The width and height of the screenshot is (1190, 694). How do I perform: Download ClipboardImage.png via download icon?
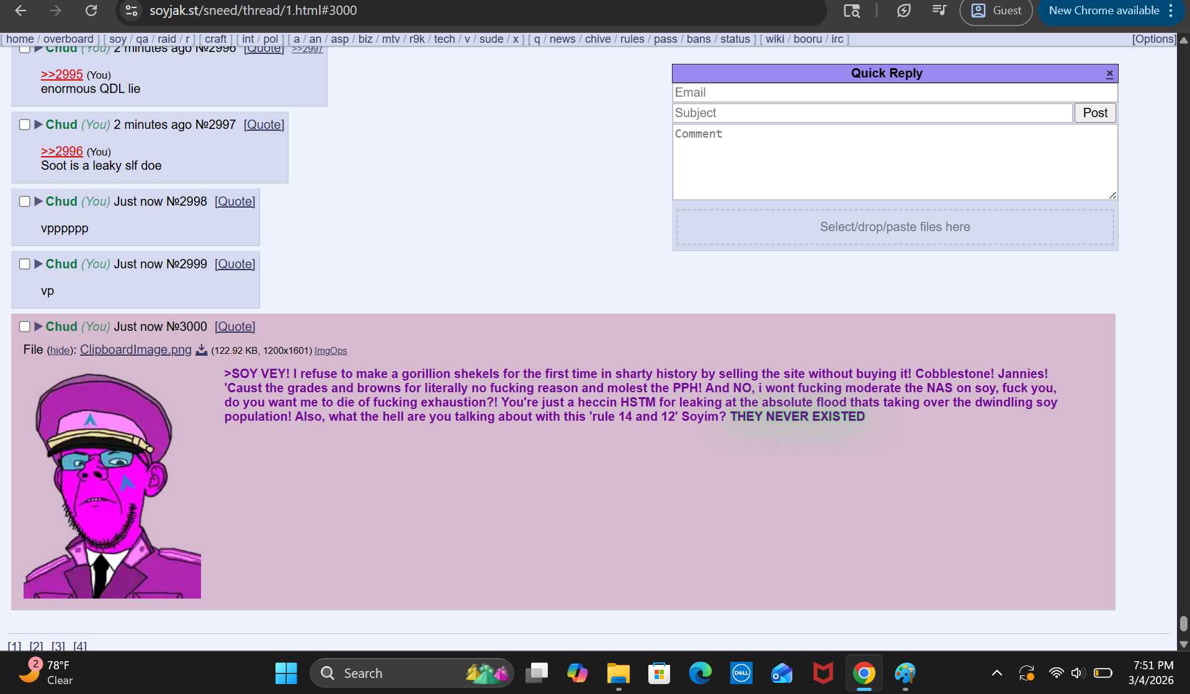(202, 350)
